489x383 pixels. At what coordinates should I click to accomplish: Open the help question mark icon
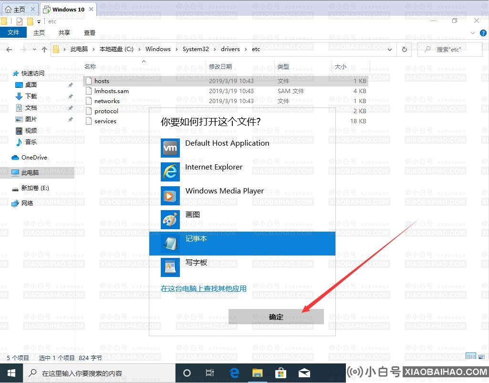483,33
